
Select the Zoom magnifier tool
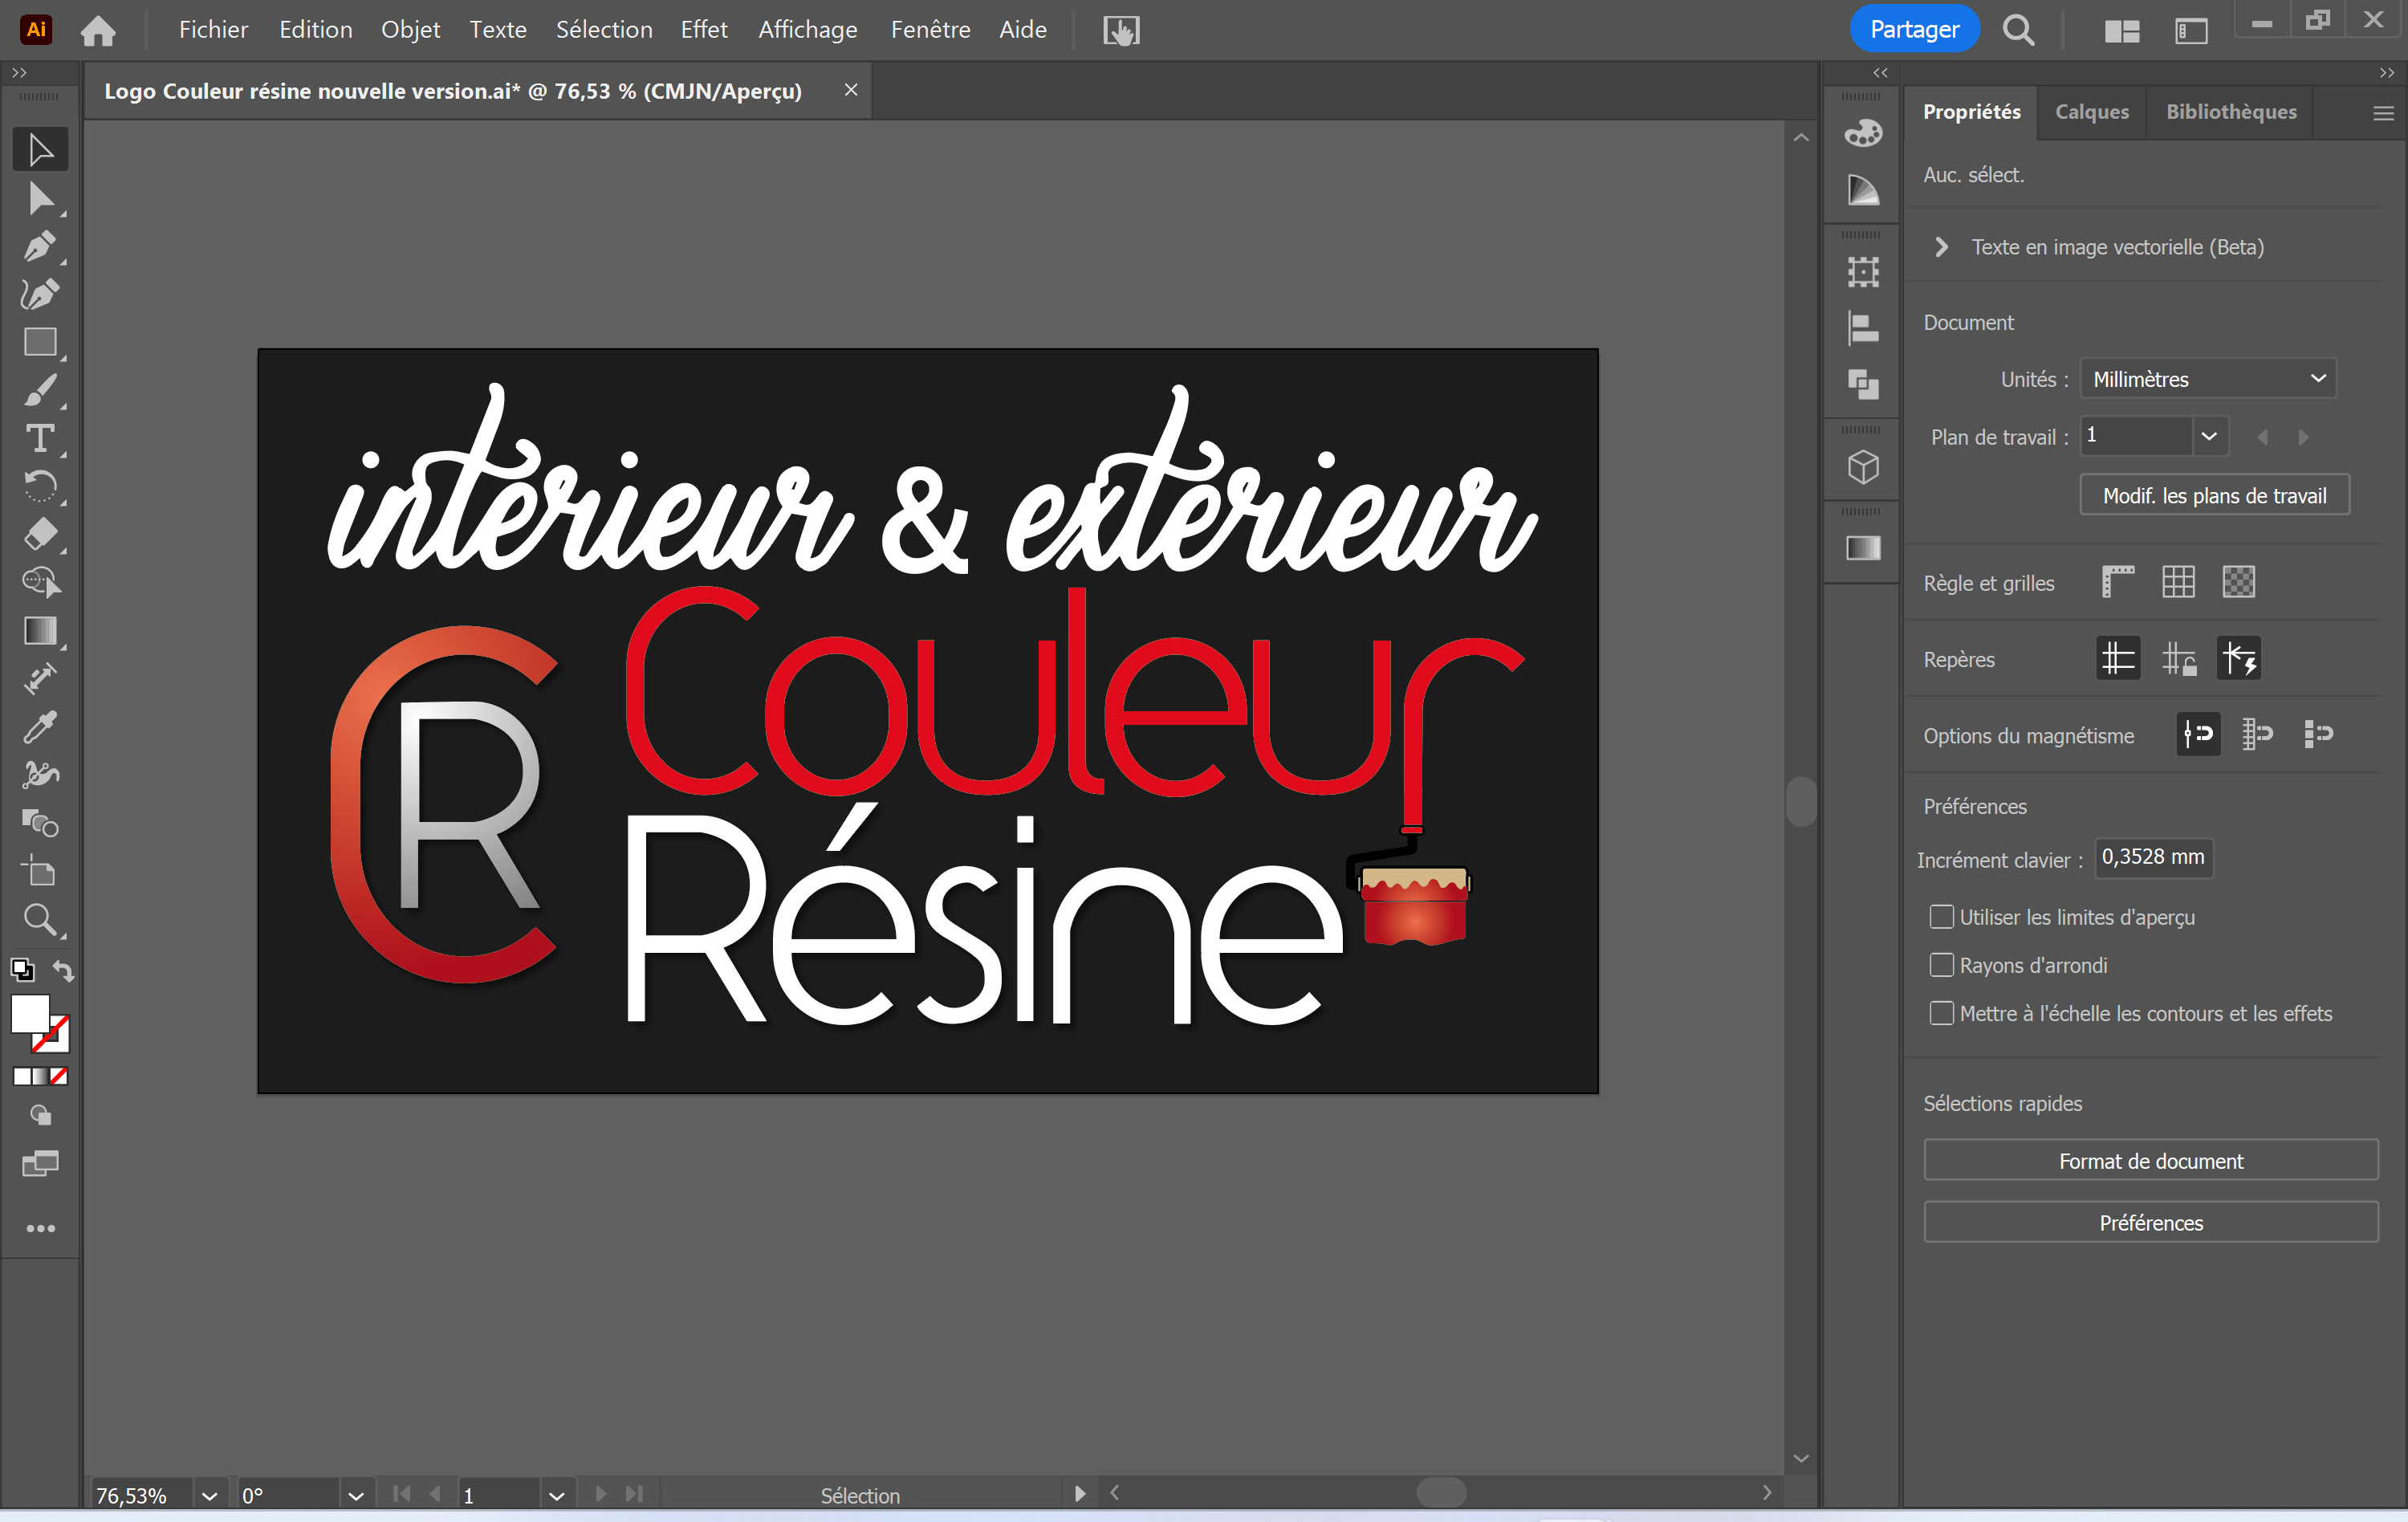pyautogui.click(x=40, y=919)
